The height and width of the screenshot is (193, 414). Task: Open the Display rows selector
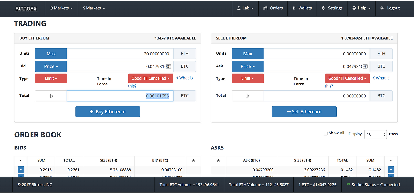375,134
